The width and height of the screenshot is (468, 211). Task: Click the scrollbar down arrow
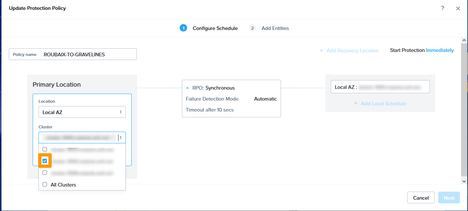(464, 181)
